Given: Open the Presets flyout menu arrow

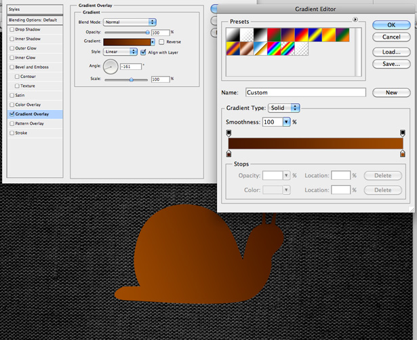Looking at the screenshot, I should coord(355,20).
